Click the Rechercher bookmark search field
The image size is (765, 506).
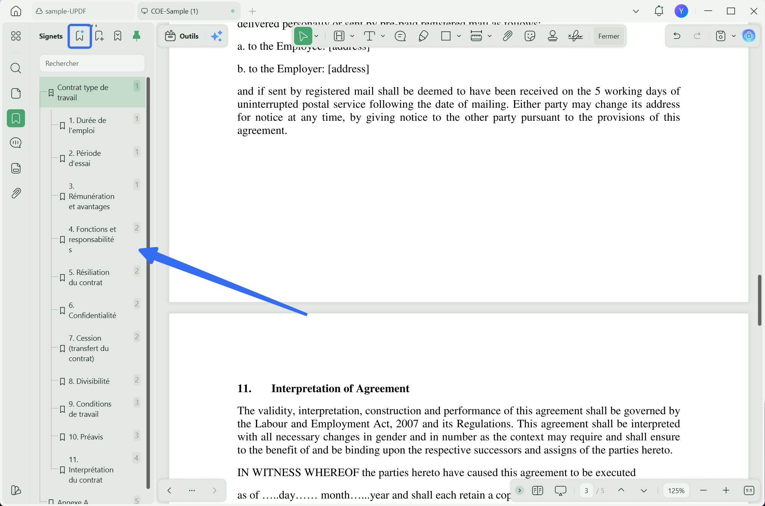(x=92, y=63)
